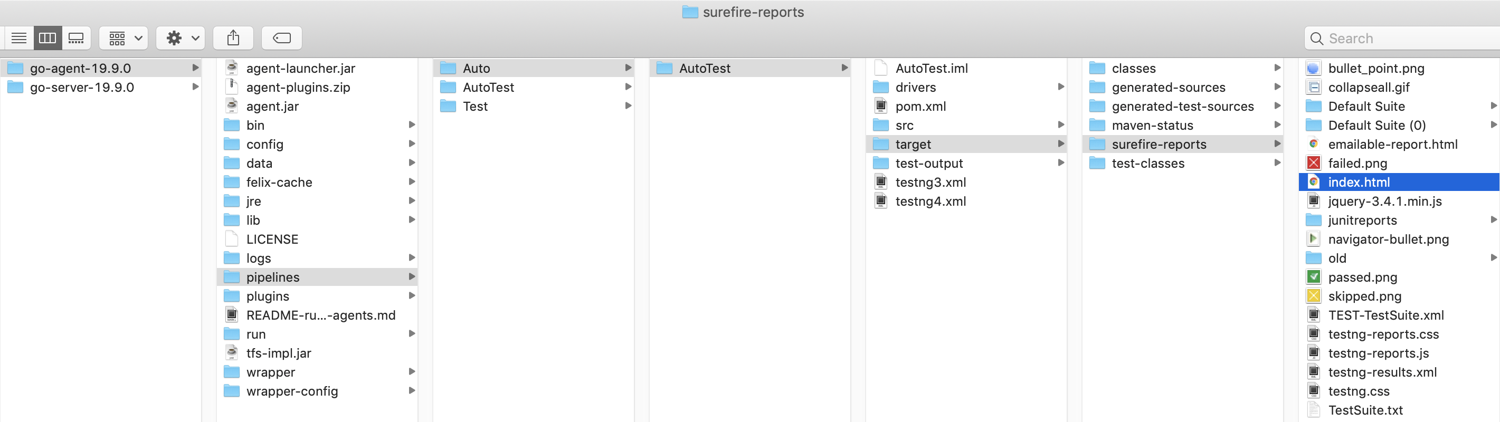Expand the test-classes folder arrow
Image resolution: width=1500 pixels, height=422 pixels.
tap(1277, 163)
